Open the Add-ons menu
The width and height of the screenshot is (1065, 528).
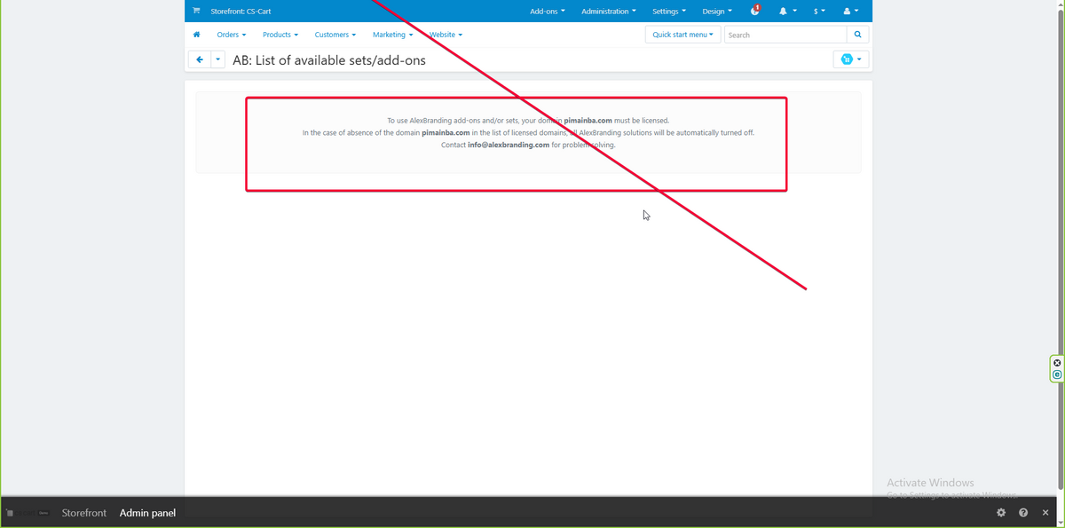click(547, 11)
